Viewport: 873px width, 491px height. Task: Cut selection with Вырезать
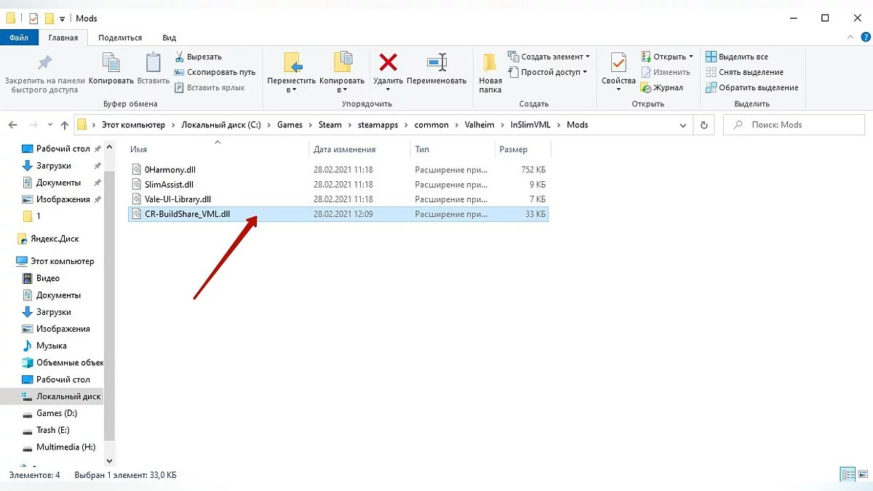click(199, 57)
